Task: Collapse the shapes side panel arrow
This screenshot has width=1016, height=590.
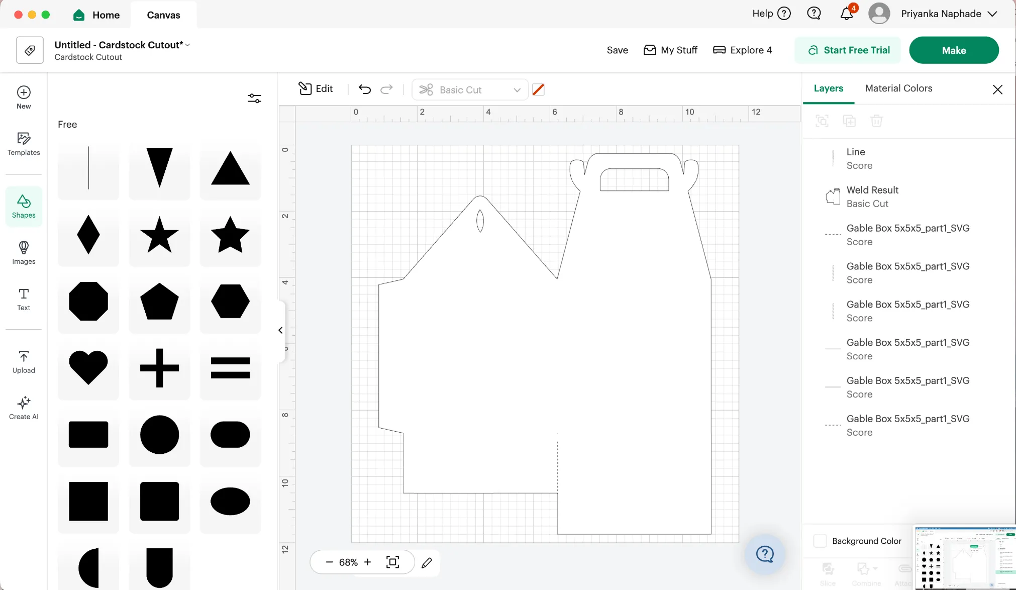Action: point(280,330)
